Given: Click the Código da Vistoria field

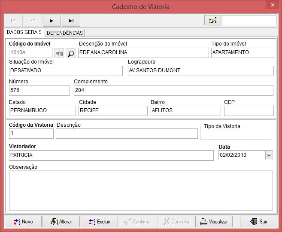Looking at the screenshot, I should coord(31,134).
